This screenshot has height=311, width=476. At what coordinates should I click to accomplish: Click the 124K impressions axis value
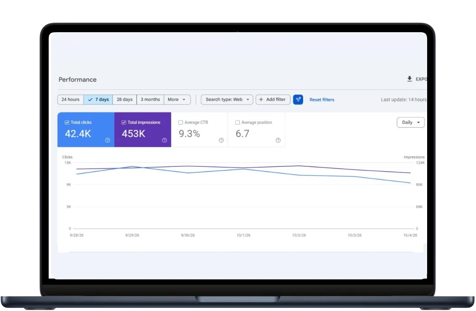point(420,163)
